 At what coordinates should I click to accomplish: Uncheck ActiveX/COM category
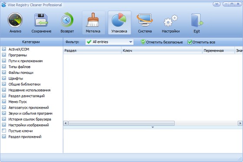pos(4,49)
